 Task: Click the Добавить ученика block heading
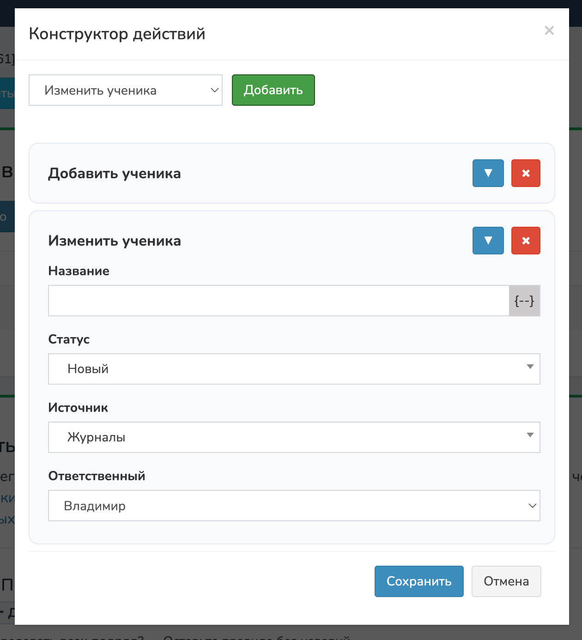(115, 174)
